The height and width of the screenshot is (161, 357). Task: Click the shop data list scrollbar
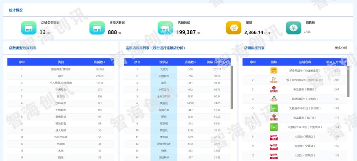click(x=348, y=81)
